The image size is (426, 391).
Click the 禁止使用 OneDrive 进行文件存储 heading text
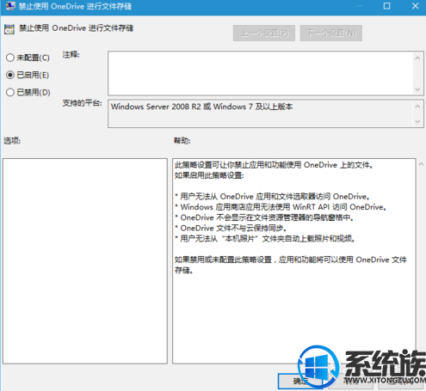tap(76, 28)
